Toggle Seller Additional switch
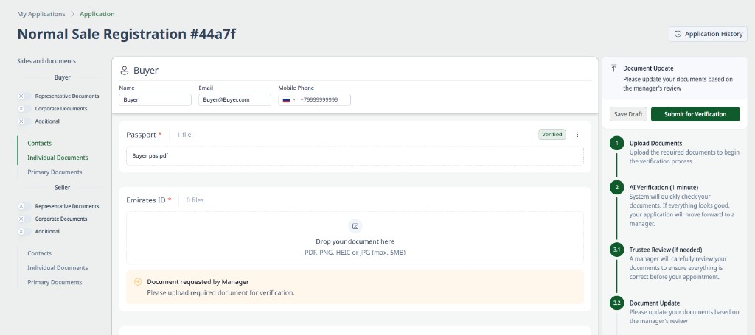Screen dimensions: 755x335 click(24, 231)
